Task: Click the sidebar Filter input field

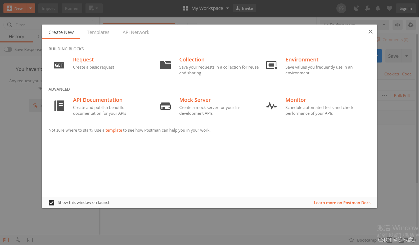Action: (x=49, y=25)
